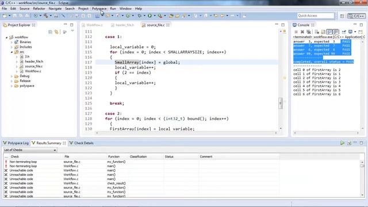Click the Open Type folder icon in toolbar

click(171, 16)
